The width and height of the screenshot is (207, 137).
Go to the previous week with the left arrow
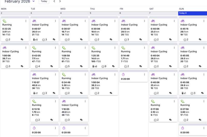(54, 1)
